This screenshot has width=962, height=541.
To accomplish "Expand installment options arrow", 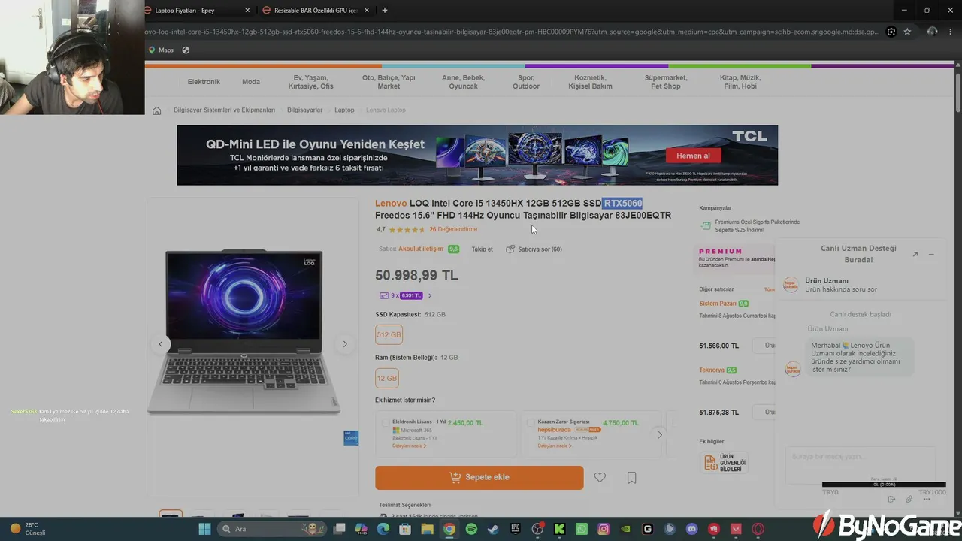I will click(x=430, y=296).
